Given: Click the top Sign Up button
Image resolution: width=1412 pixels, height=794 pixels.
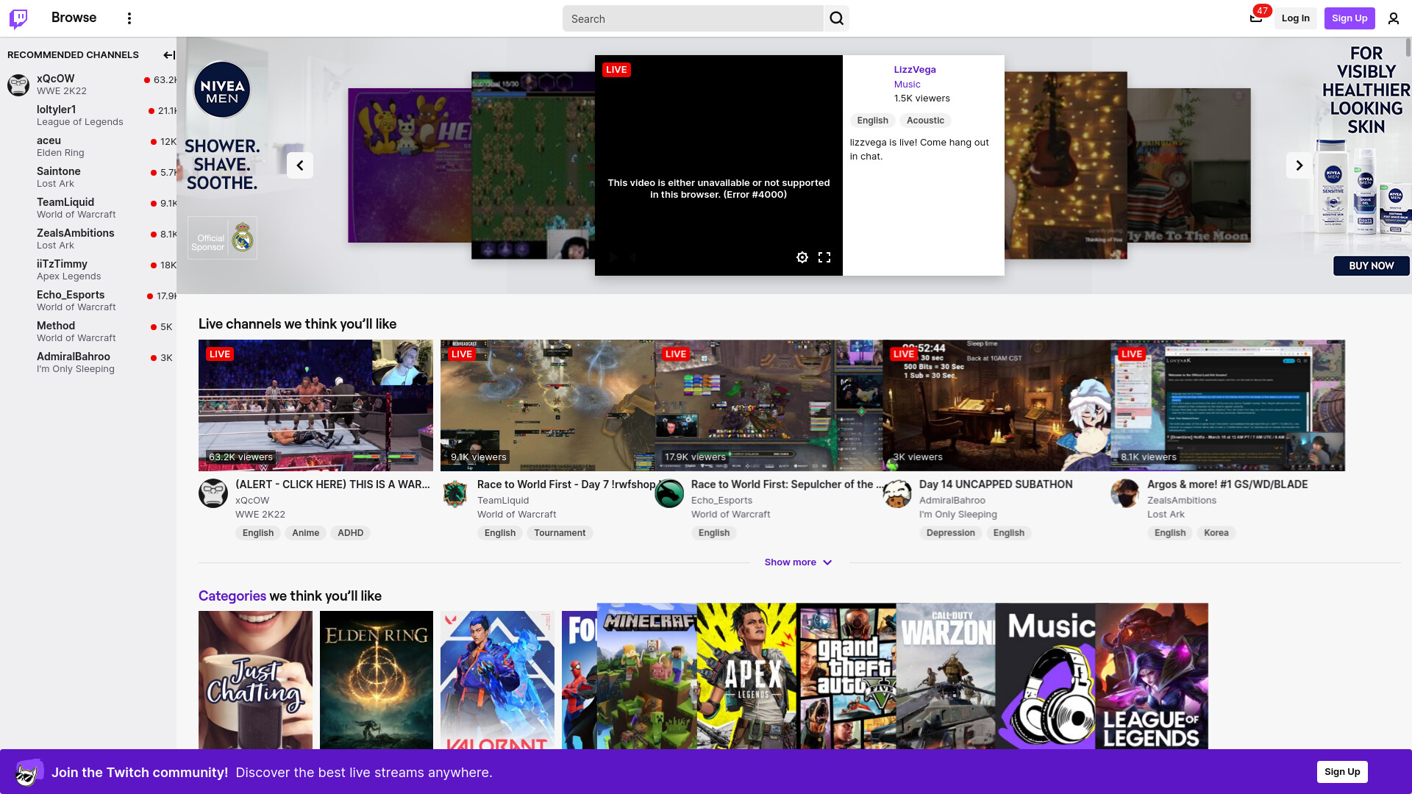Looking at the screenshot, I should point(1349,18).
